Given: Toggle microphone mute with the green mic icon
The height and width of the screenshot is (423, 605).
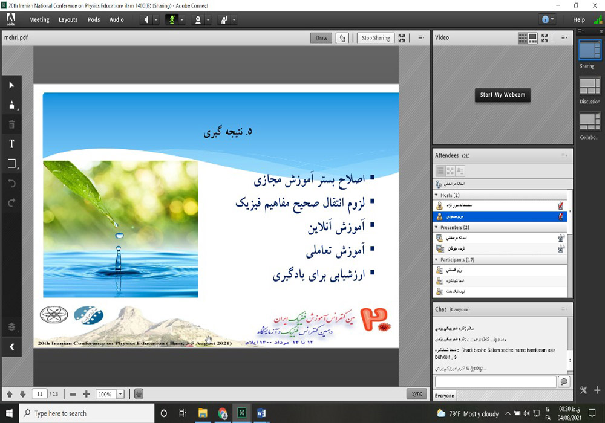Looking at the screenshot, I should click(x=171, y=19).
